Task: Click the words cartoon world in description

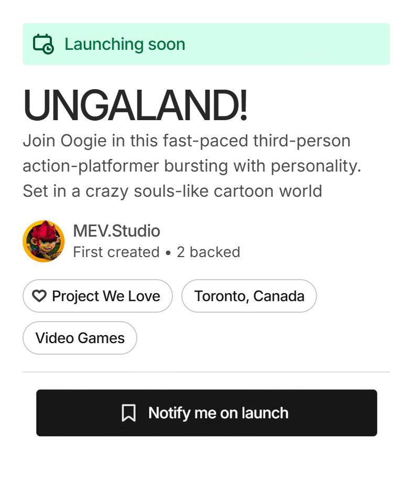Action: point(272,191)
